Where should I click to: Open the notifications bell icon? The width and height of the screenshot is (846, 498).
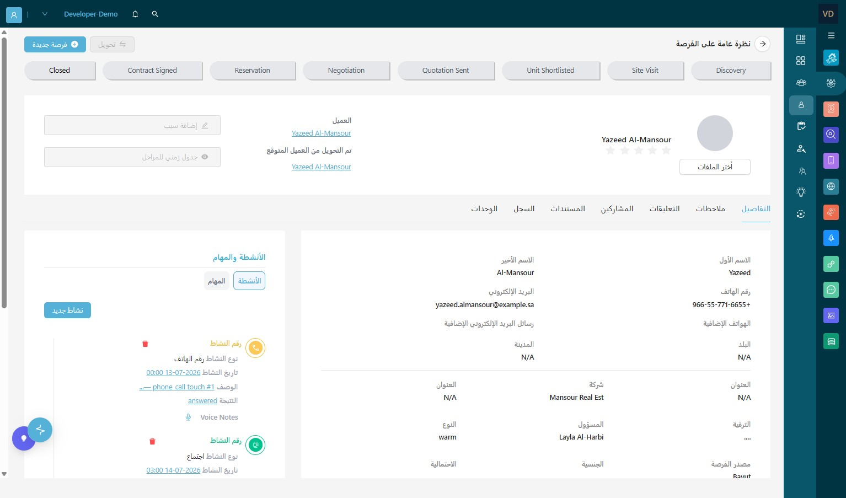(135, 14)
